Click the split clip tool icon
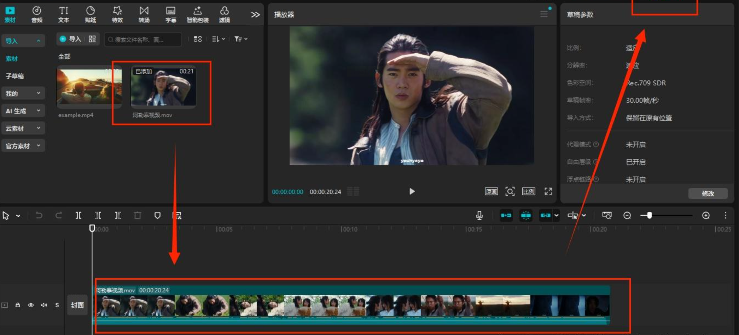 point(78,215)
